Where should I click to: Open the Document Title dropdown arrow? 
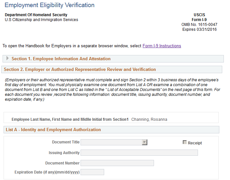(145, 142)
